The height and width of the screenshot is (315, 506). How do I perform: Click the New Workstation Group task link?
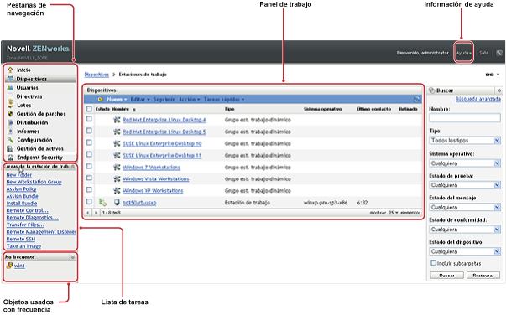tap(34, 182)
